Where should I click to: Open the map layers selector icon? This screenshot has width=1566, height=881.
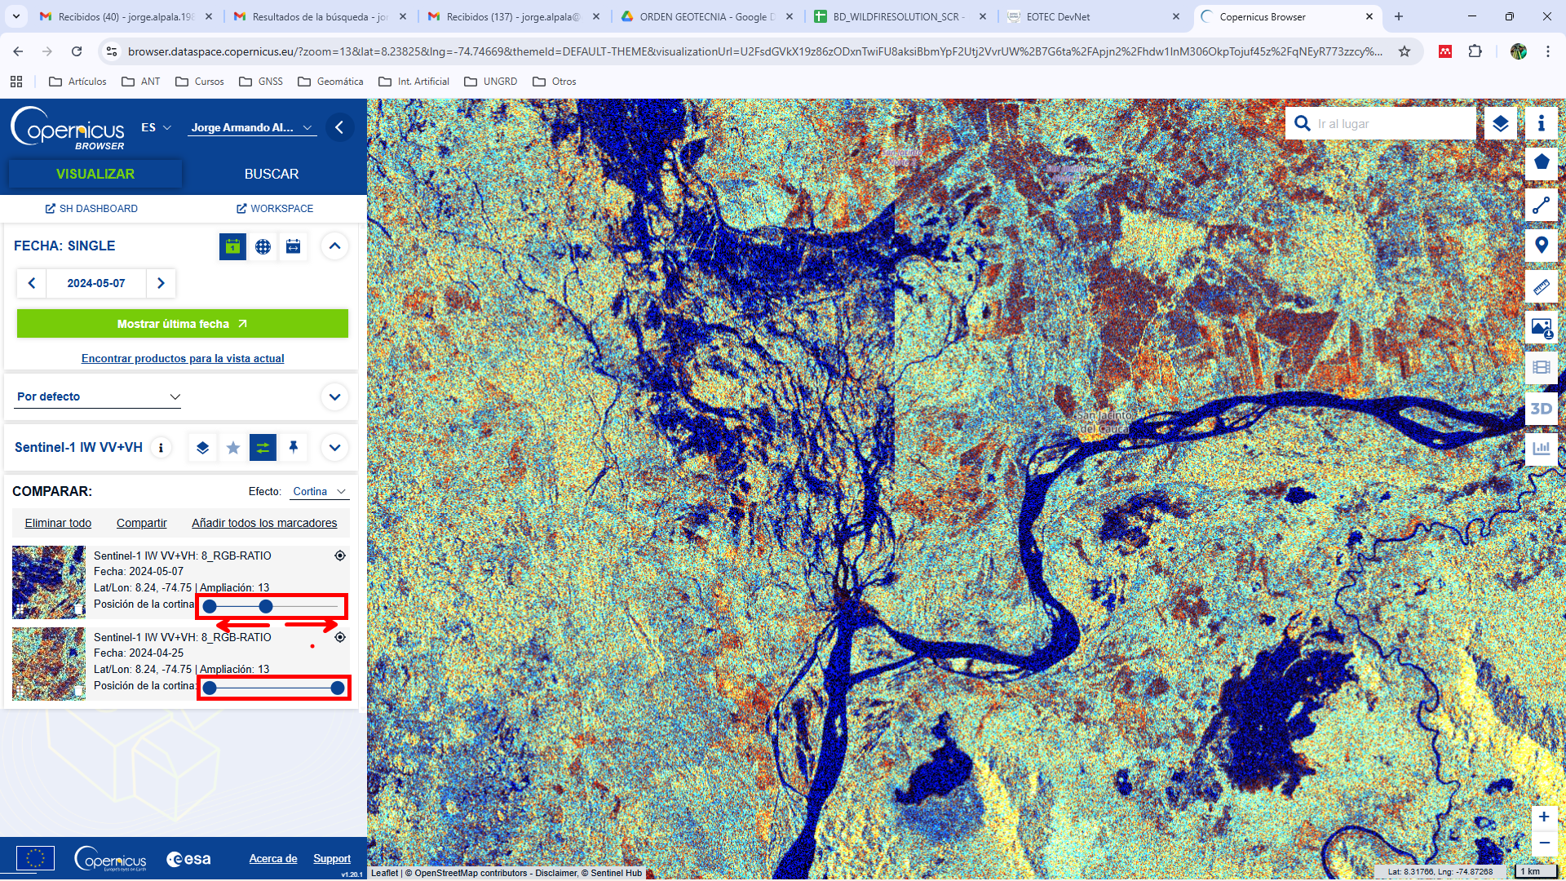click(x=1500, y=124)
